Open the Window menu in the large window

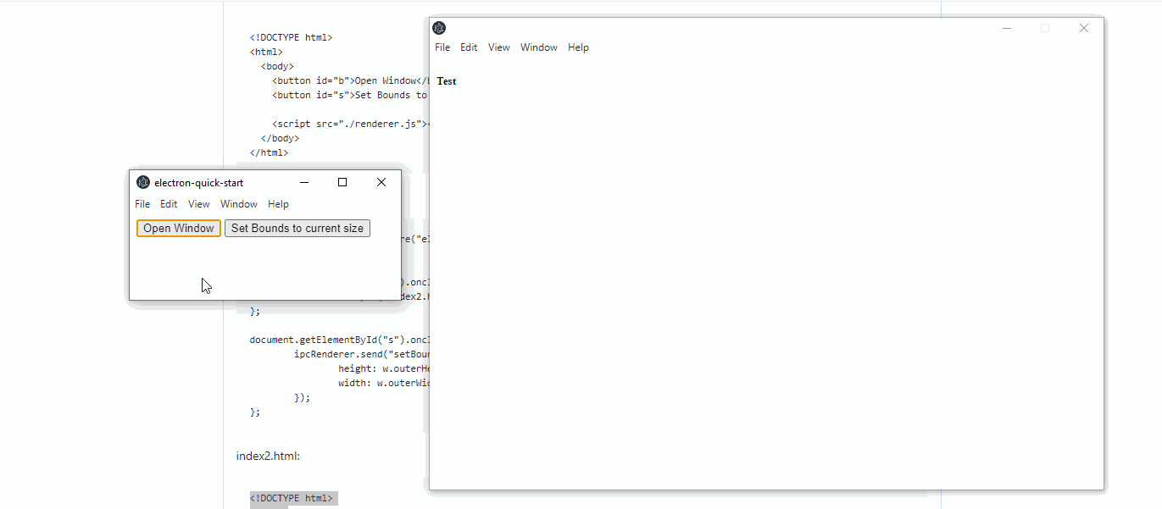538,47
